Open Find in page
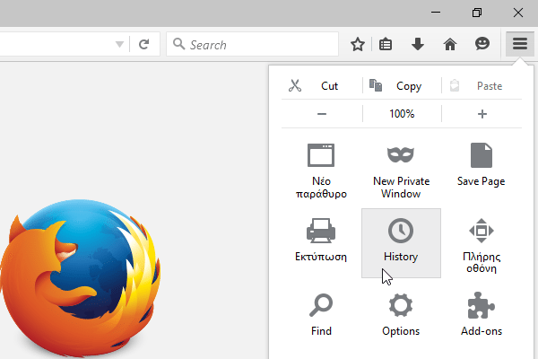The height and width of the screenshot is (359, 538). [321, 314]
